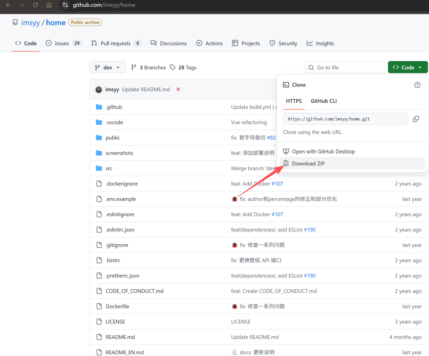View the 3 Branches link
429x356 pixels.
click(x=148, y=67)
